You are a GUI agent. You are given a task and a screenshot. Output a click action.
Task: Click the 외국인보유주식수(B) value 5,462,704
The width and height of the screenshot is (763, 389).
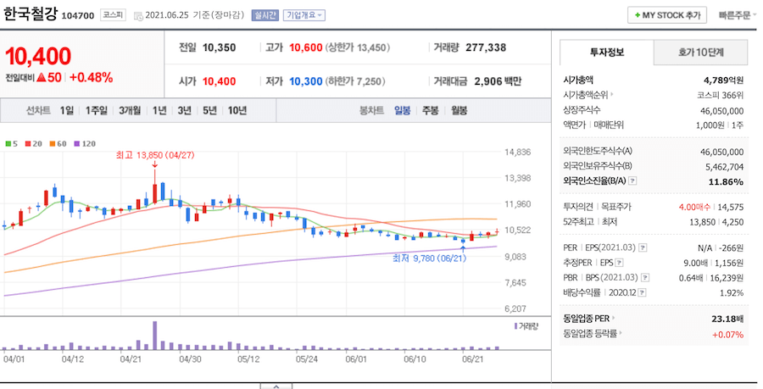click(725, 167)
